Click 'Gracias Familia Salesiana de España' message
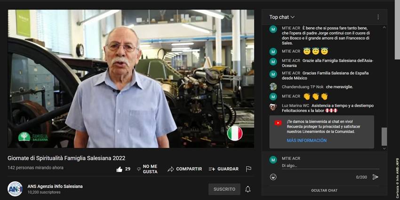 [325, 75]
